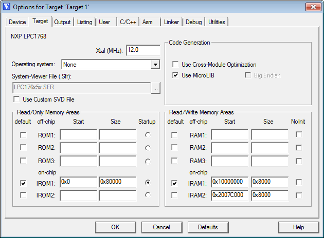Tick the Use Custom SVD File checkbox
The width and height of the screenshot is (324, 238).
(17, 99)
